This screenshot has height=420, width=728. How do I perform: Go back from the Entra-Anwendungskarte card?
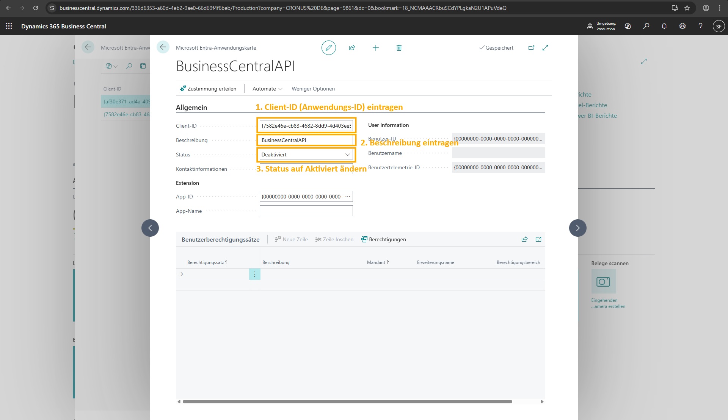(x=163, y=47)
